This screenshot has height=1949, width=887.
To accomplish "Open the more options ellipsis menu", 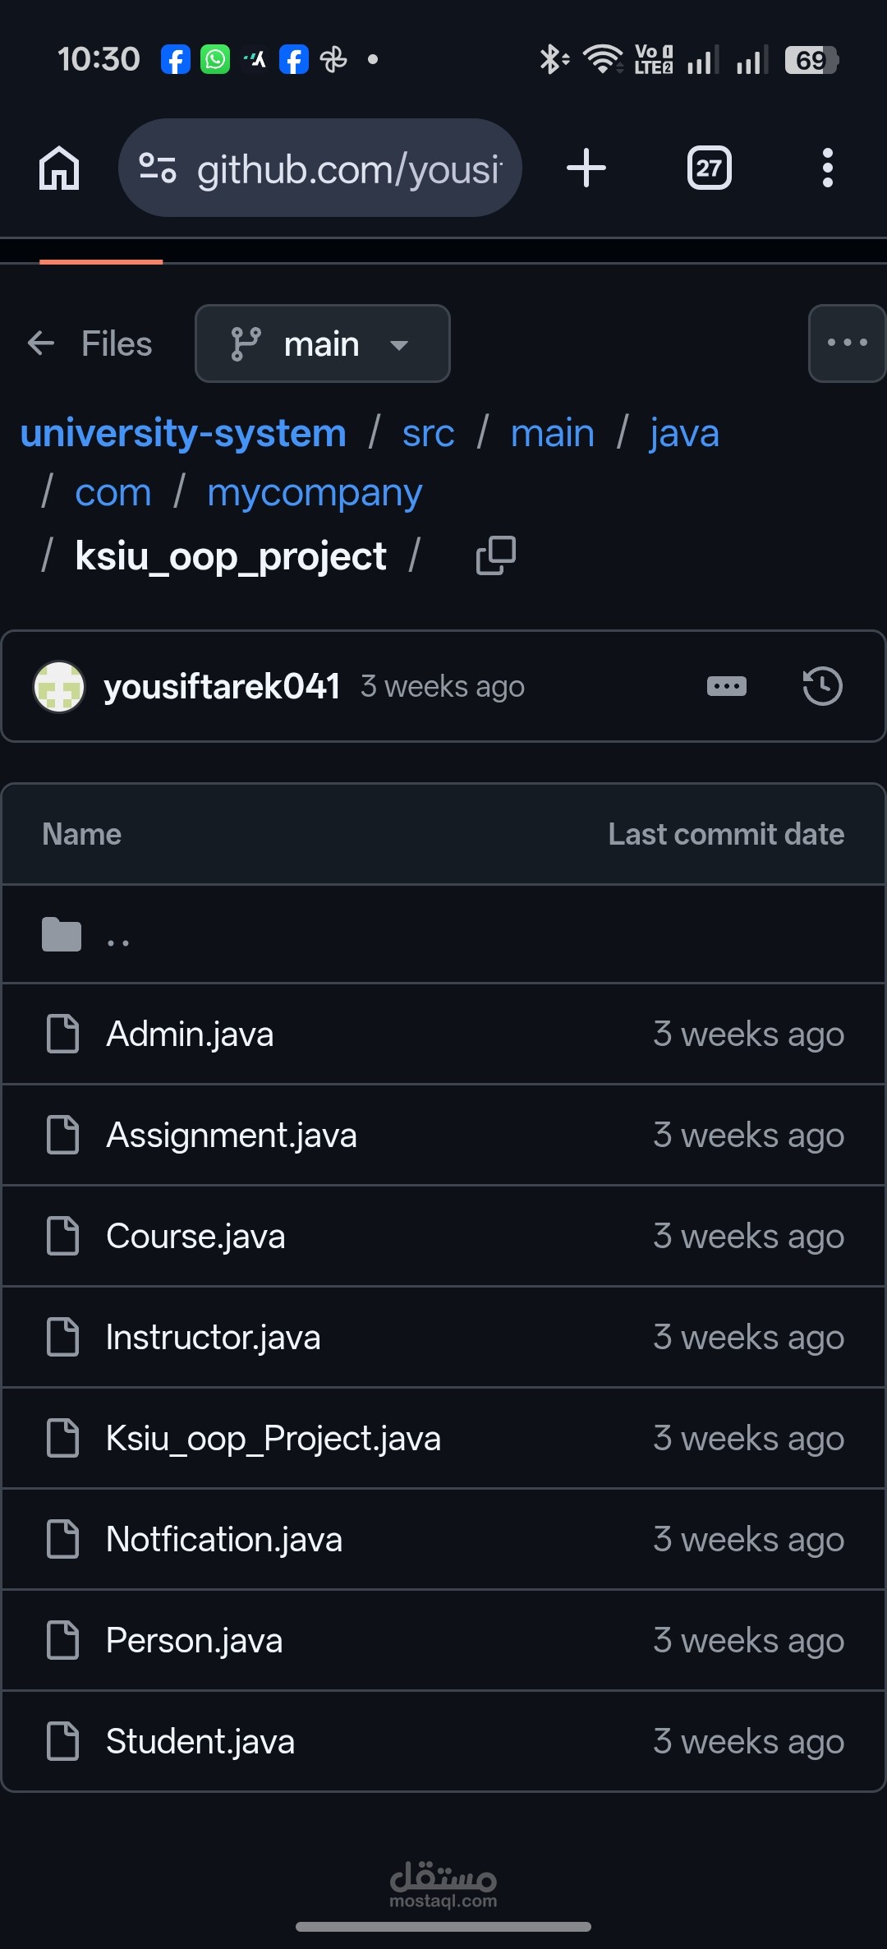I will (x=847, y=343).
